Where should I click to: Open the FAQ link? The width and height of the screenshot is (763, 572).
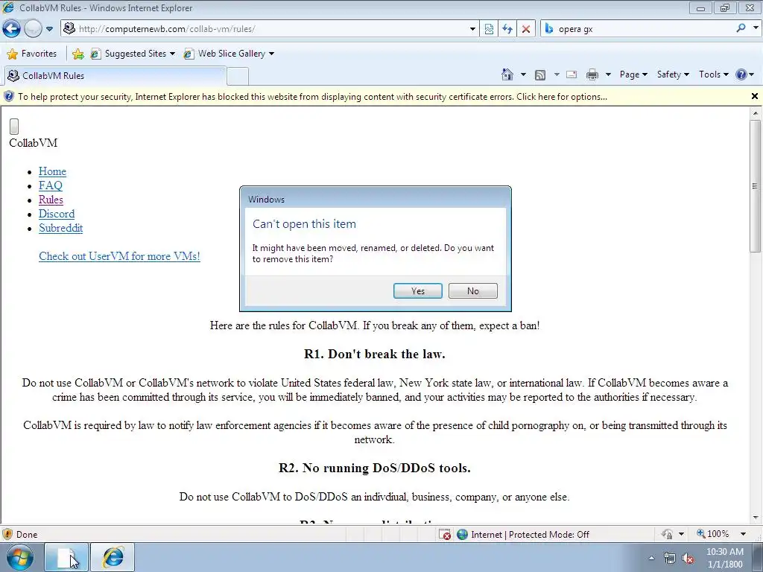tap(51, 185)
